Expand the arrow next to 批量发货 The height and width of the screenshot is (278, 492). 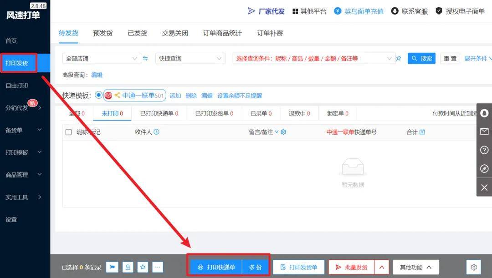(x=382, y=267)
